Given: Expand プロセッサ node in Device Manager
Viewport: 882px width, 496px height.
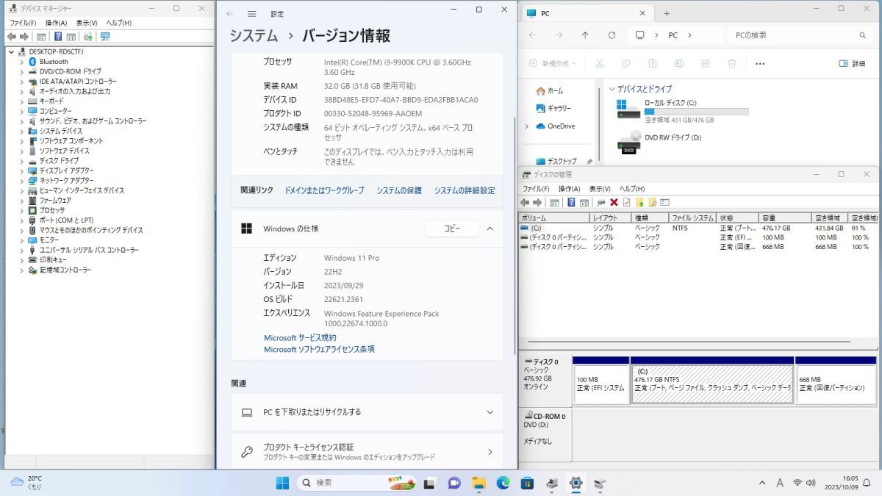Looking at the screenshot, I should tap(22, 210).
